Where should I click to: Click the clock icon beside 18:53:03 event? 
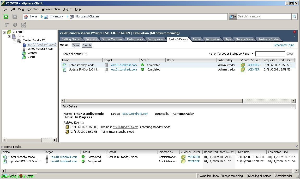[x=67, y=127]
